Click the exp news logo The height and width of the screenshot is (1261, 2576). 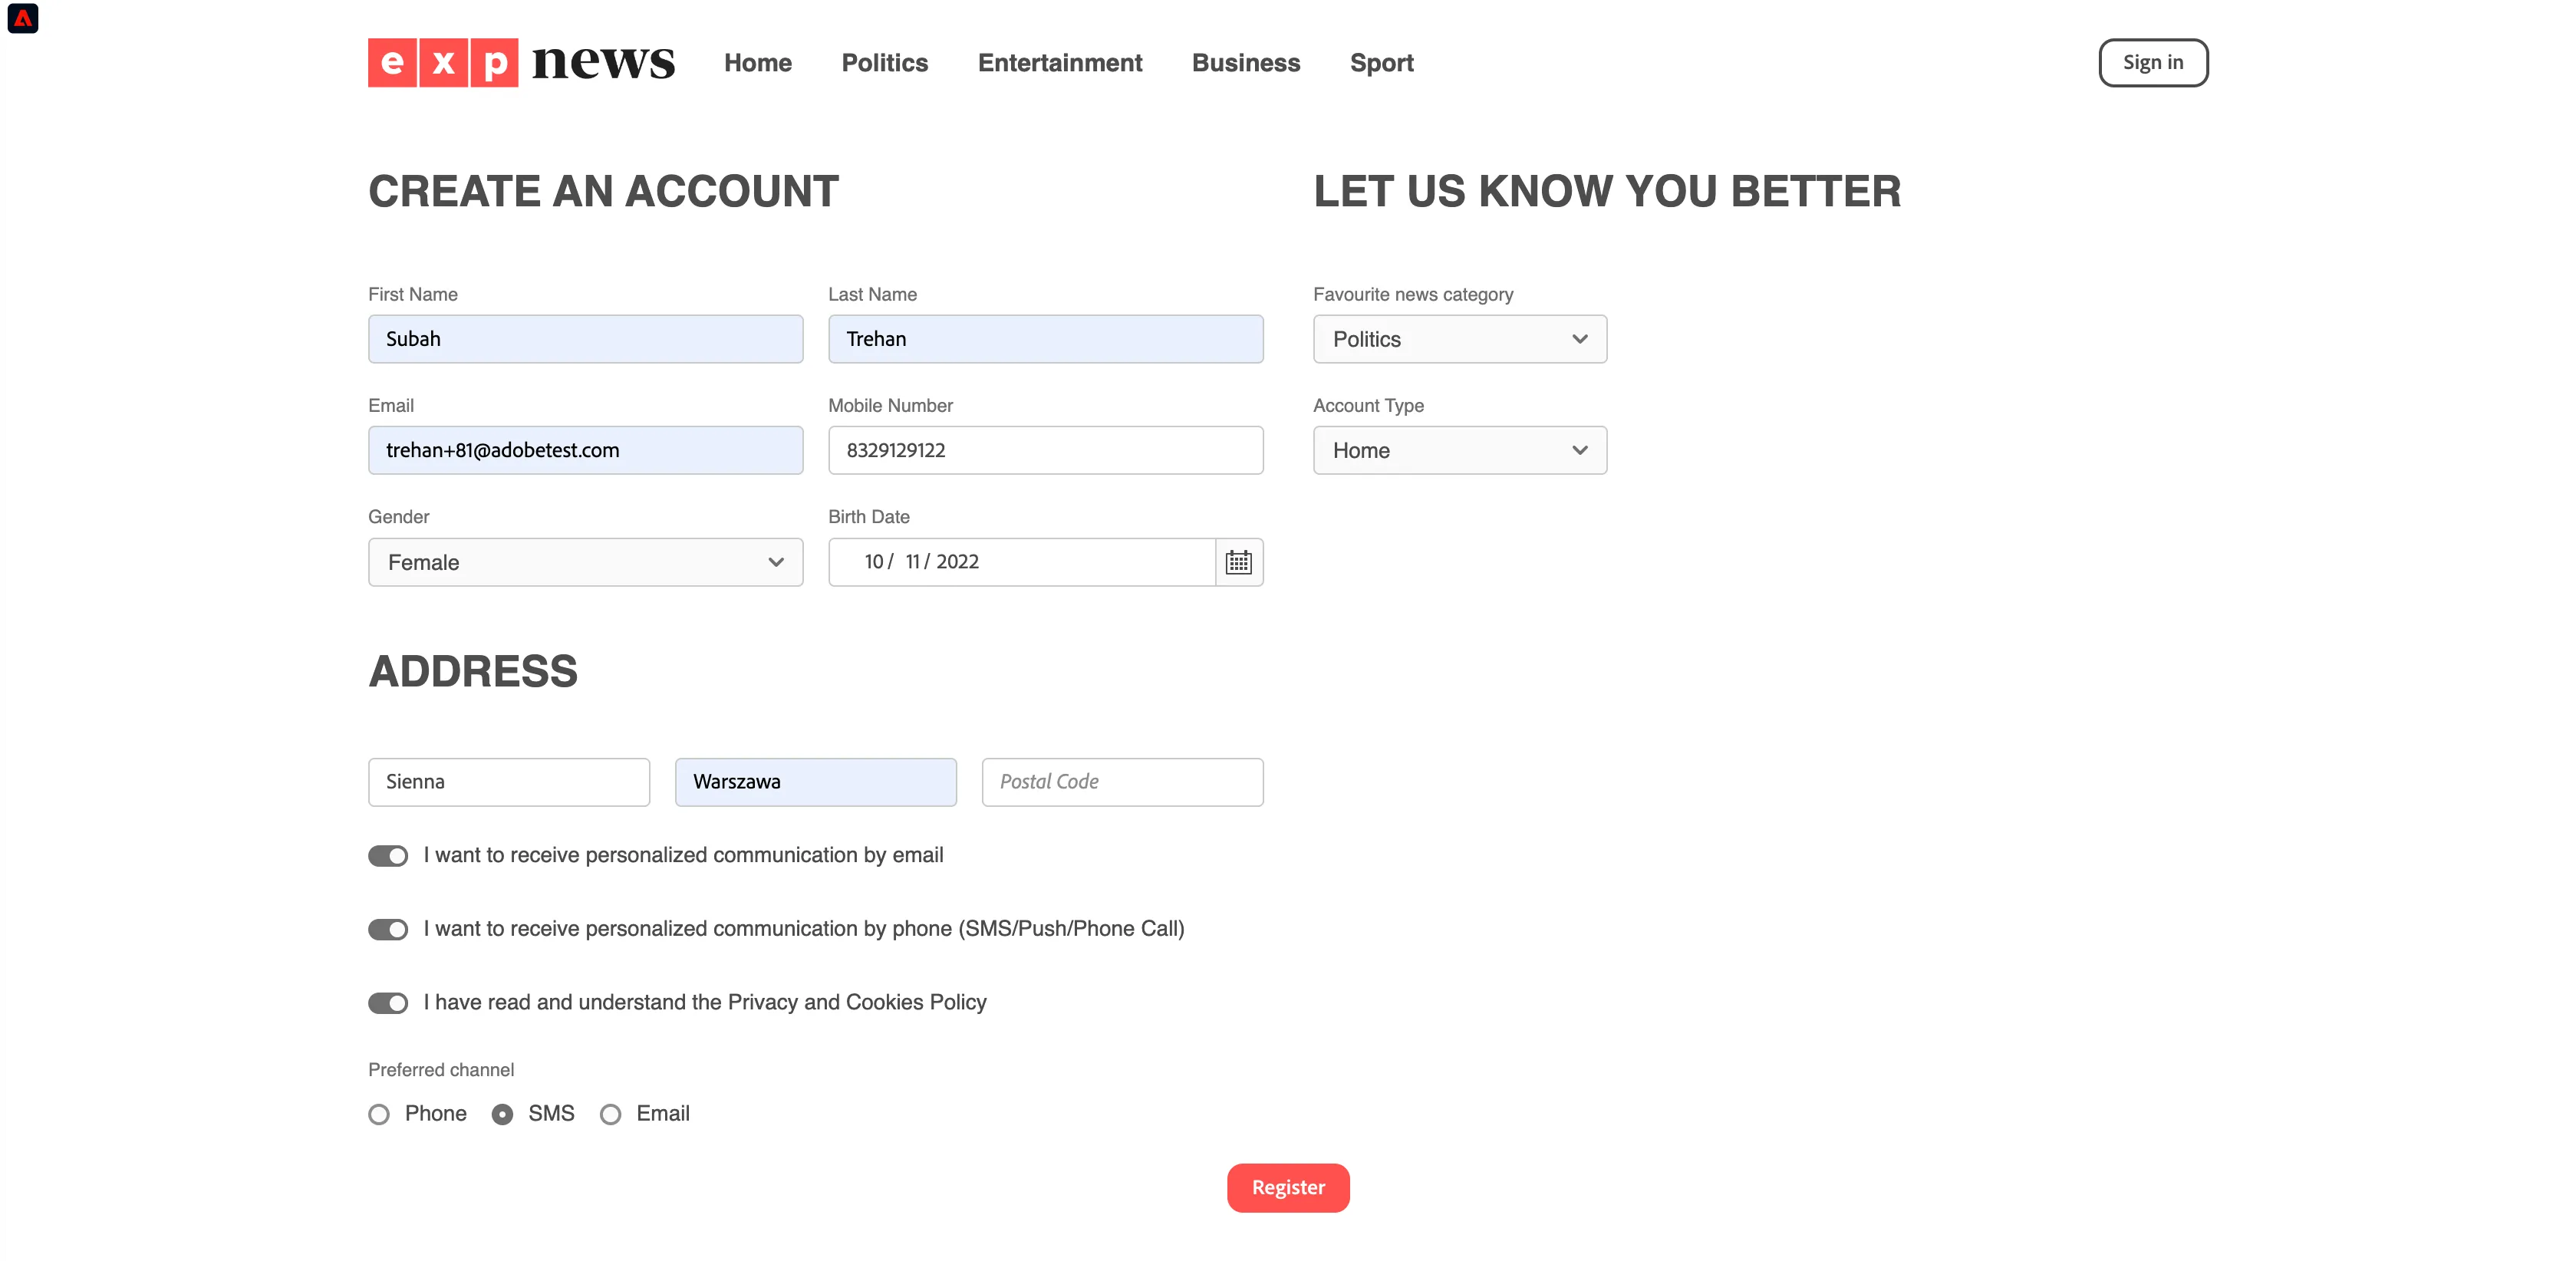(x=521, y=62)
